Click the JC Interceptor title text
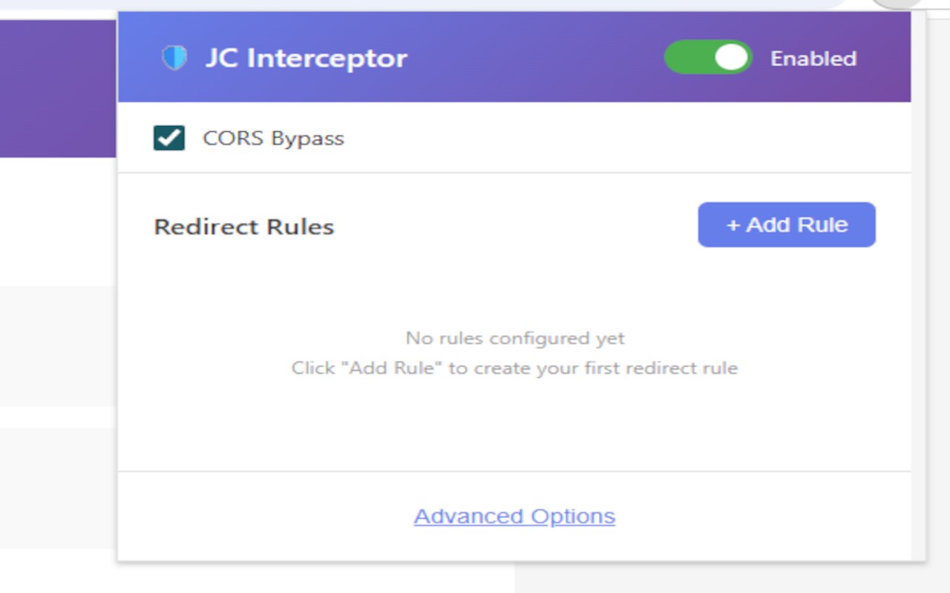The height and width of the screenshot is (593, 950). [306, 58]
